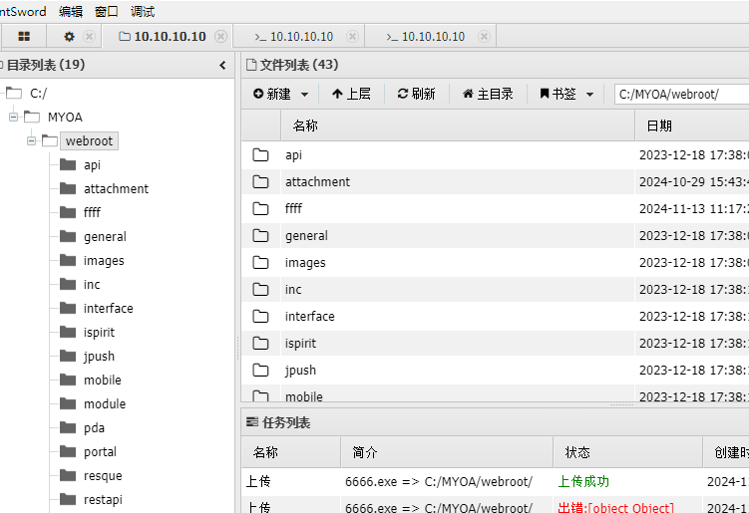Open the 窗口 (Window) menu
This screenshot has height=513, width=749.
[107, 12]
